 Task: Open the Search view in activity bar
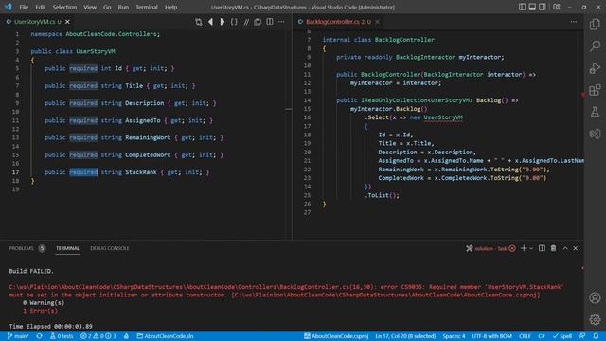pyautogui.click(x=595, y=45)
